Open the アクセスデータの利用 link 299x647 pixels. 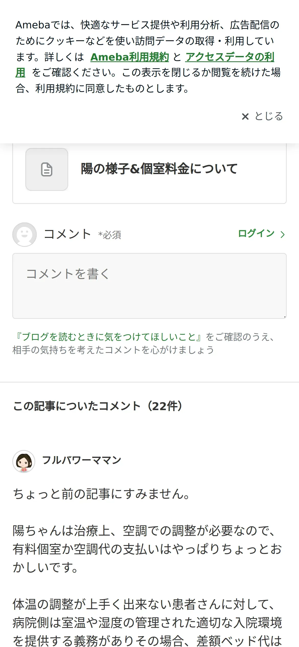click(229, 57)
